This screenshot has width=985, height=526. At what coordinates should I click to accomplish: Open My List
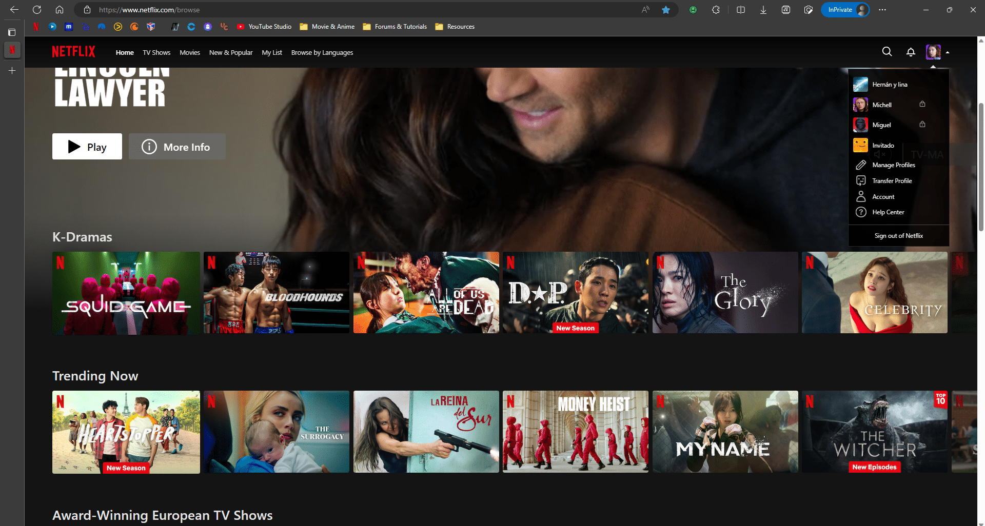click(272, 52)
